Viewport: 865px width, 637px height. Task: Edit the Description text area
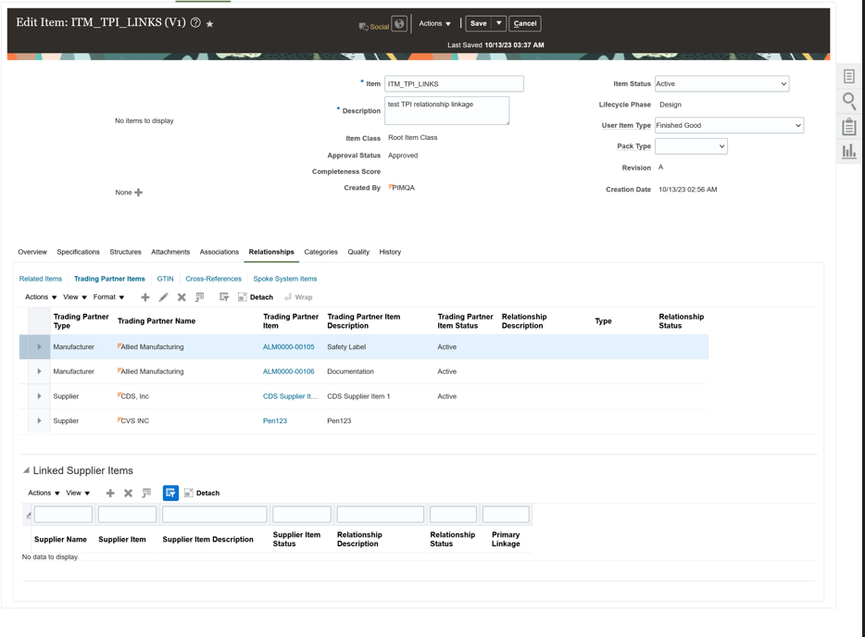tap(446, 110)
